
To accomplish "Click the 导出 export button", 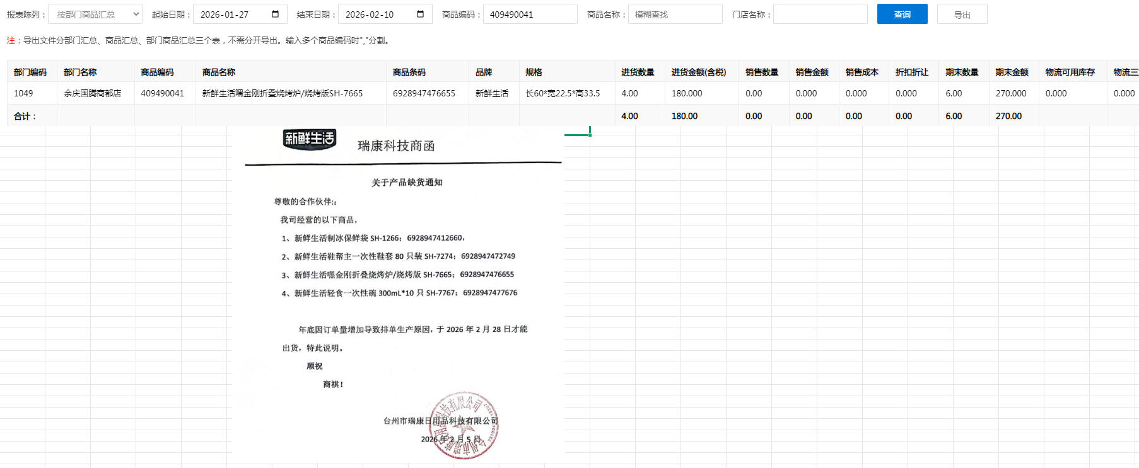I will coord(962,14).
